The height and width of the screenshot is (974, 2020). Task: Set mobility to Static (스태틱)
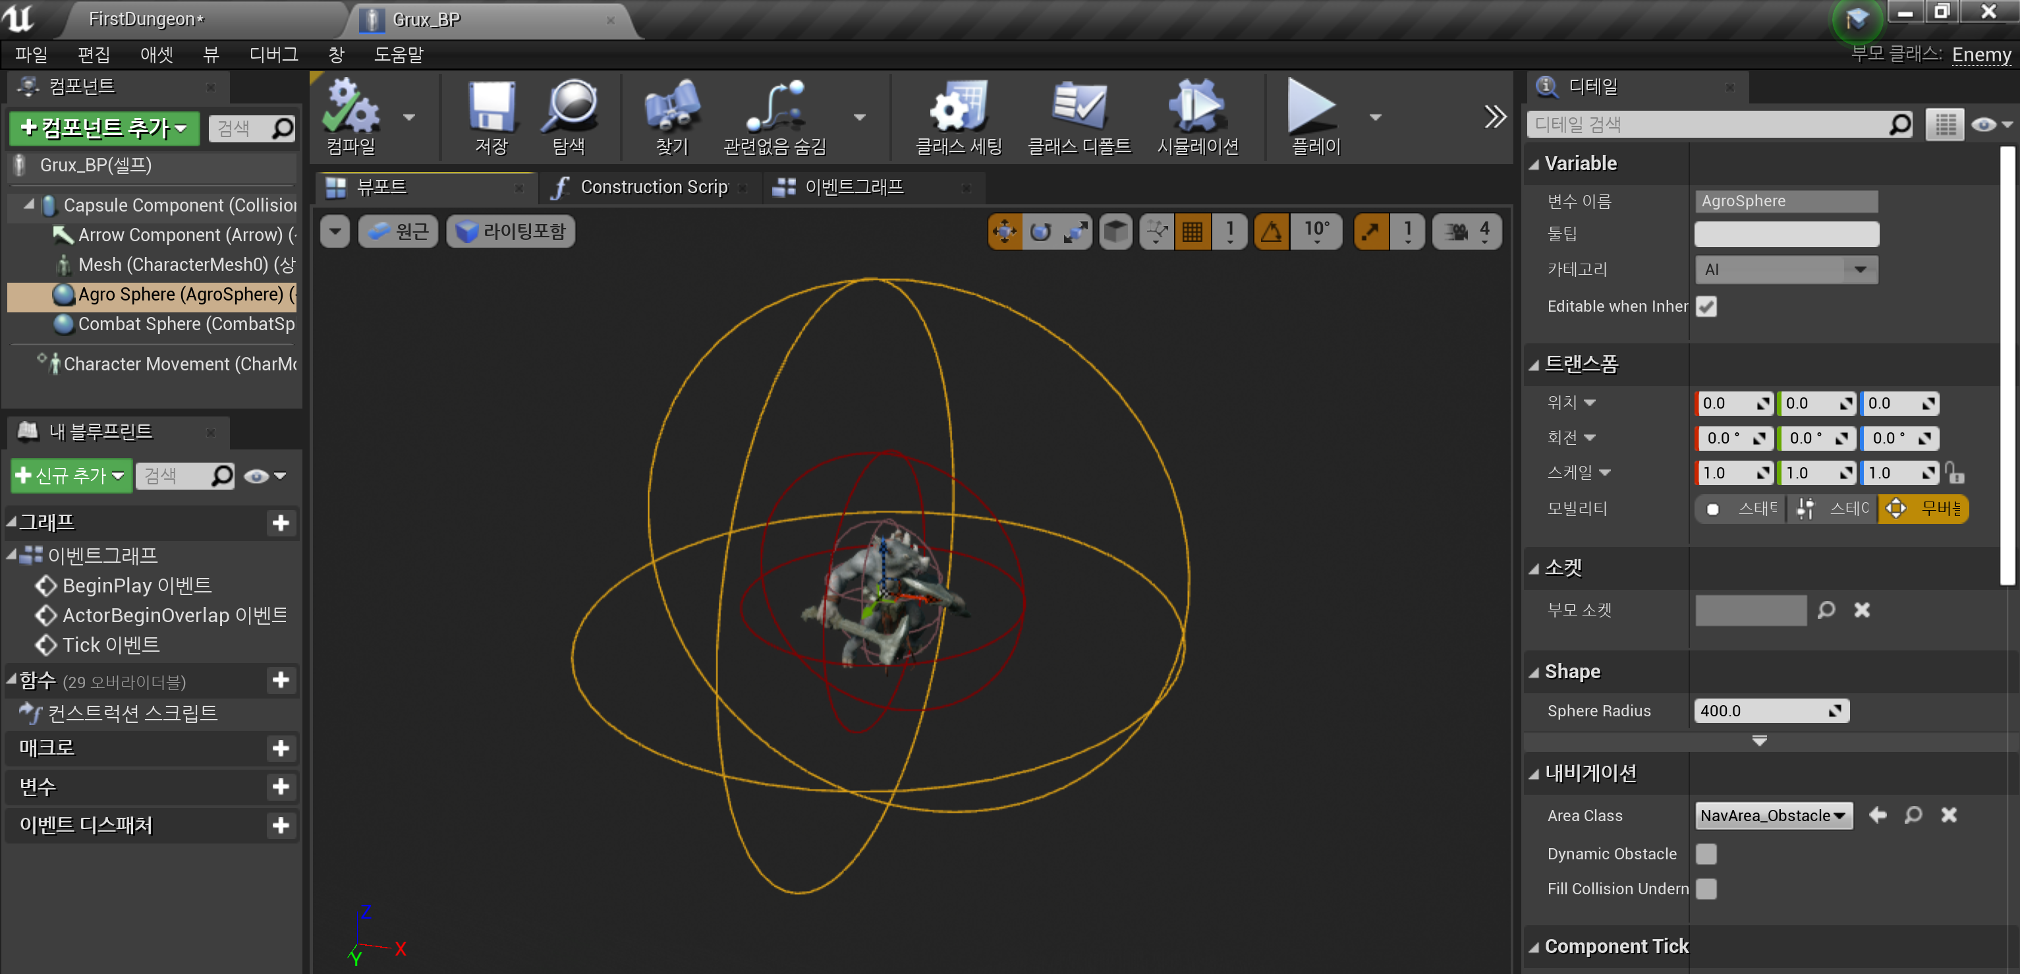click(x=1741, y=508)
